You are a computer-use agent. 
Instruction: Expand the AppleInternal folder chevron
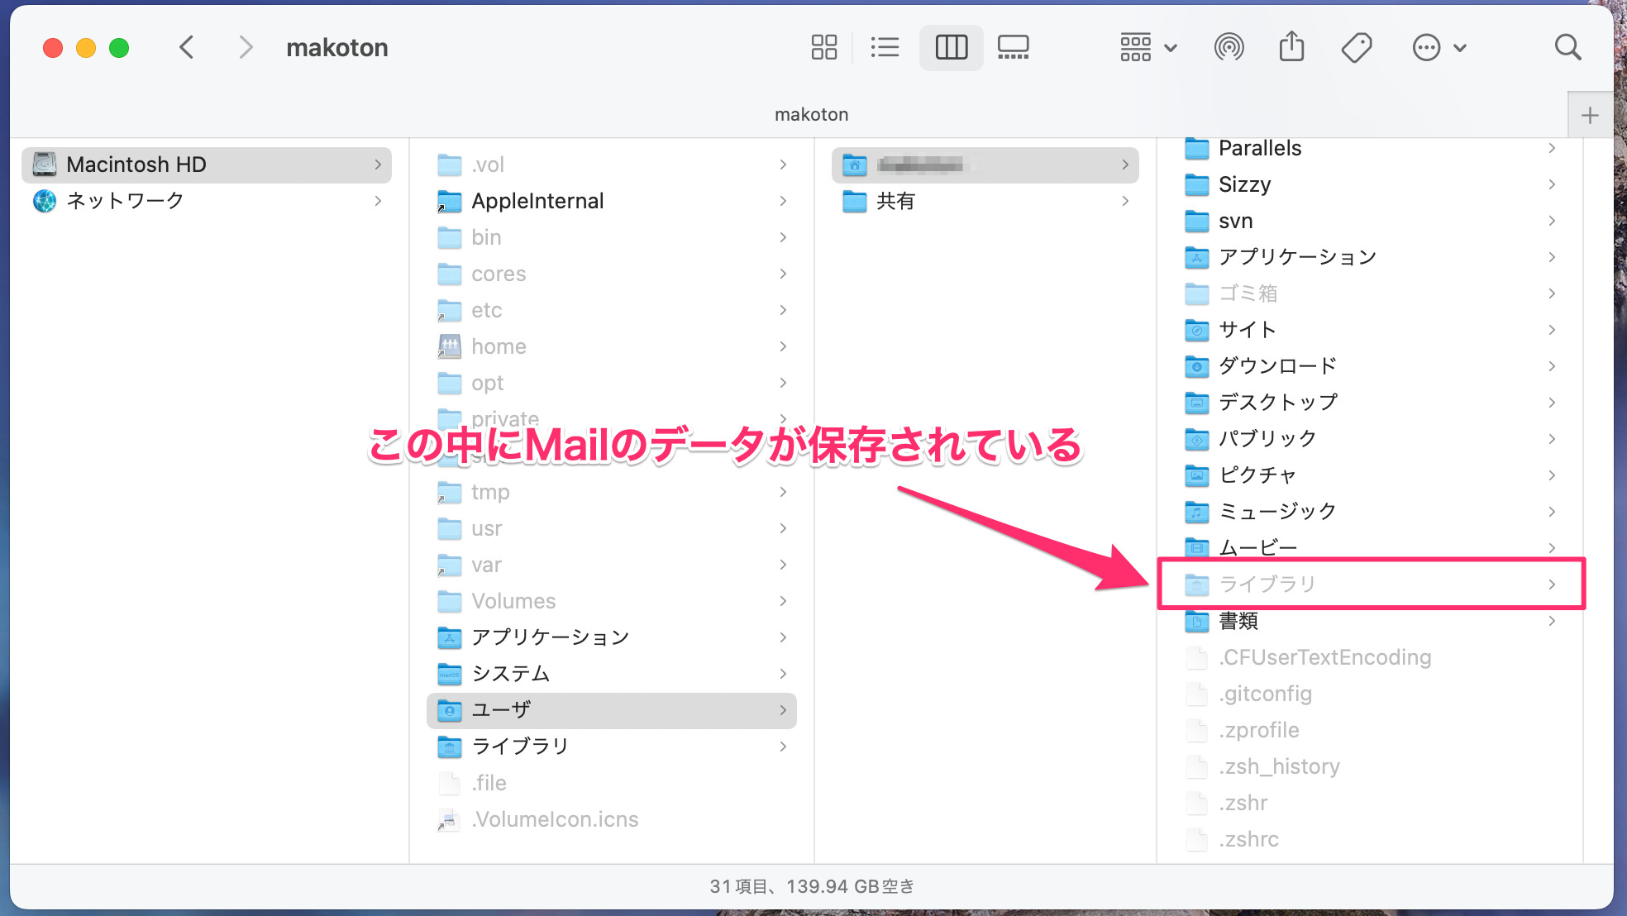(x=782, y=201)
